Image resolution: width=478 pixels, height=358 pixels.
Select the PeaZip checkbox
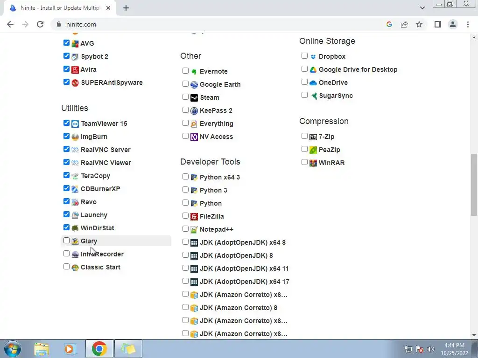click(304, 149)
